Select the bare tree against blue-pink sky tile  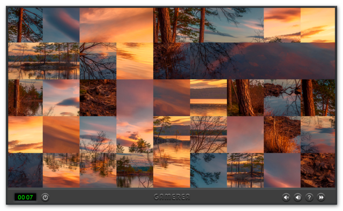[98, 135]
